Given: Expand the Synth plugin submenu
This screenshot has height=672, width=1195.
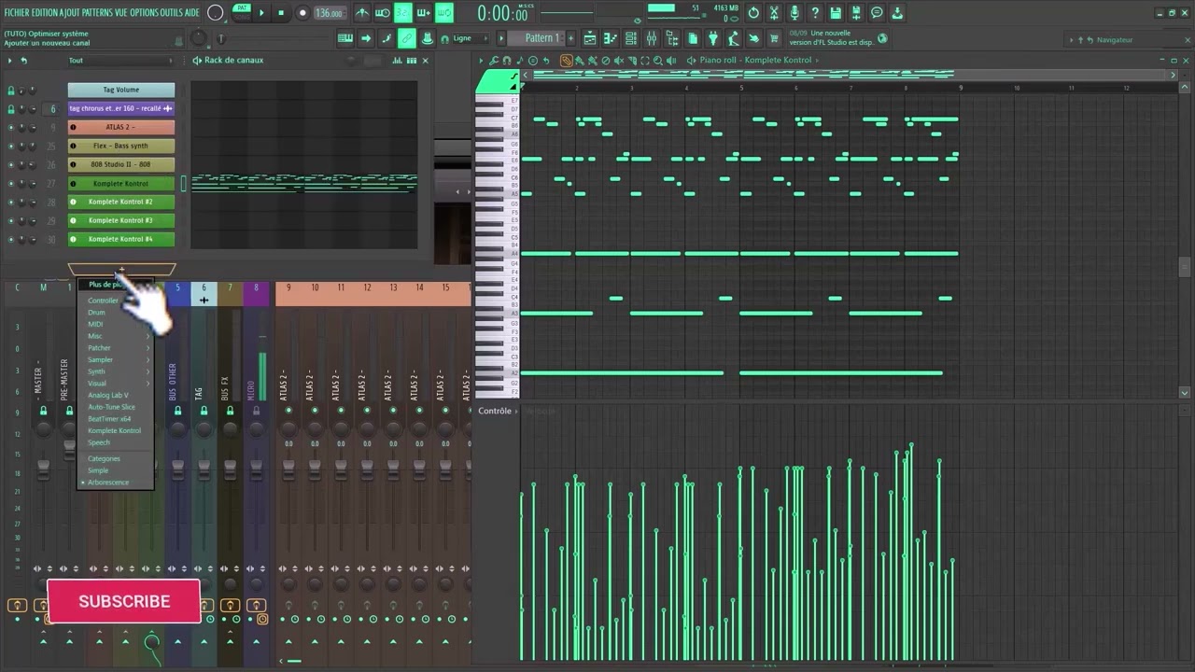Looking at the screenshot, I should coord(116,371).
